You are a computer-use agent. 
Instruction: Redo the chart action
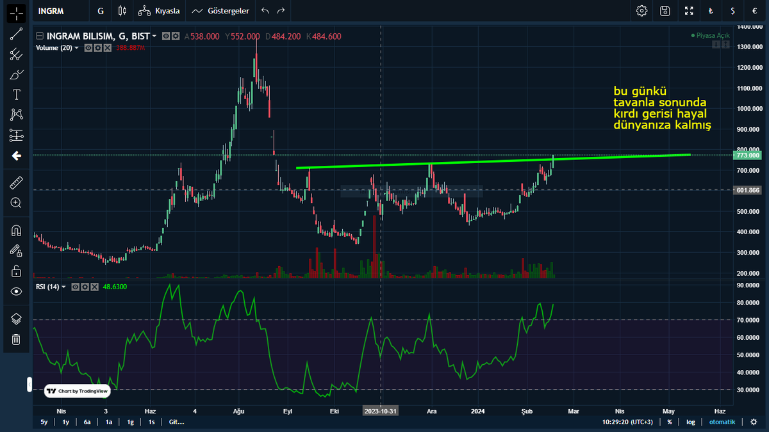(280, 11)
